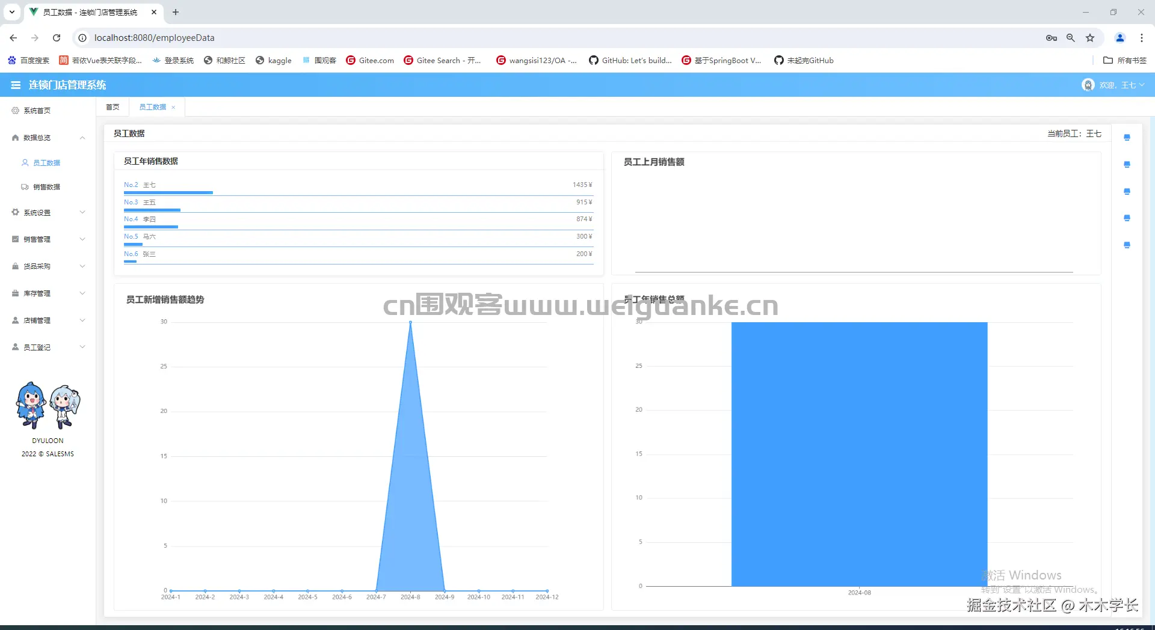Click the No.6 张三 sales ranking row

click(x=359, y=257)
